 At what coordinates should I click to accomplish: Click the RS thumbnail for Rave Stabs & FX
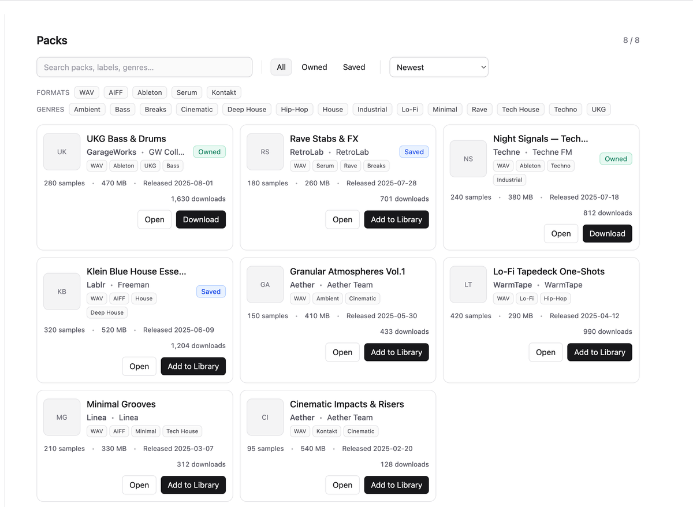265,152
